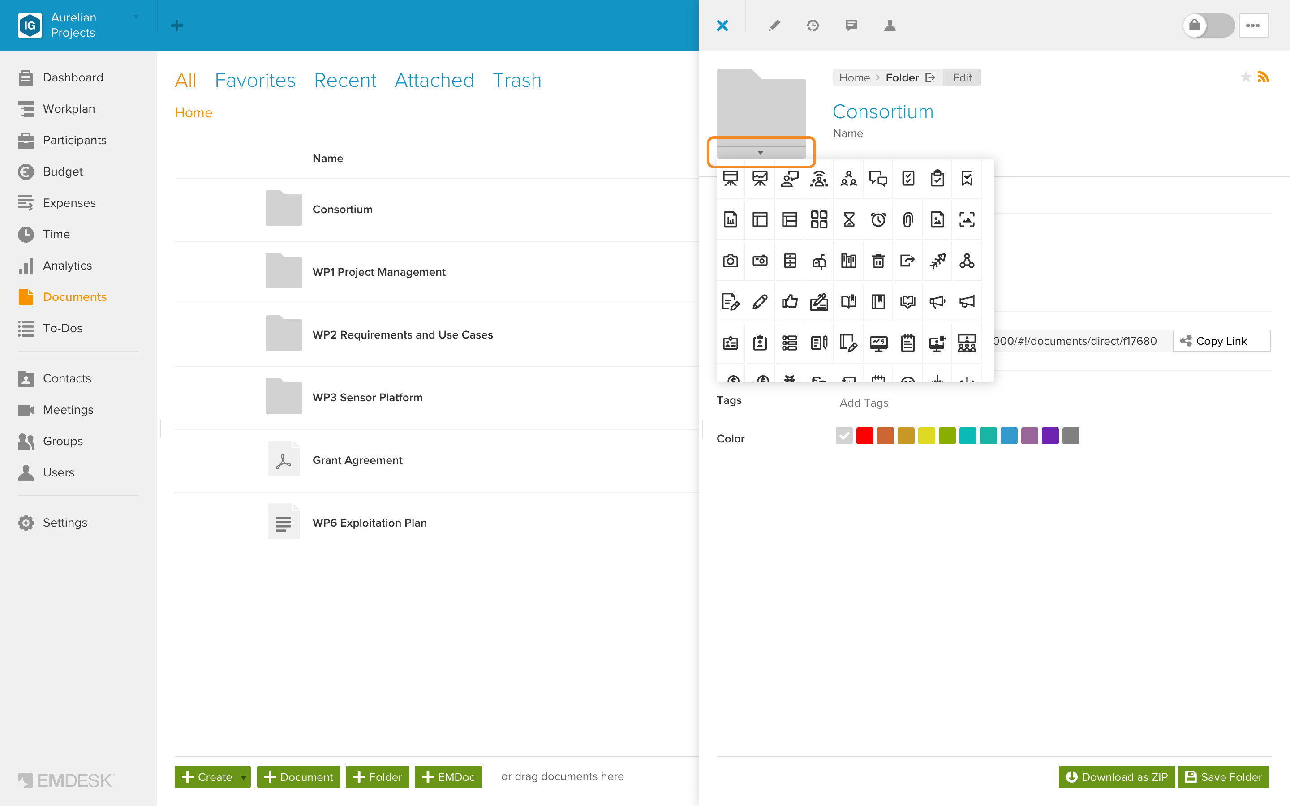Pick the fish skeleton icon in the picker
1290x806 pixels.
(937, 261)
